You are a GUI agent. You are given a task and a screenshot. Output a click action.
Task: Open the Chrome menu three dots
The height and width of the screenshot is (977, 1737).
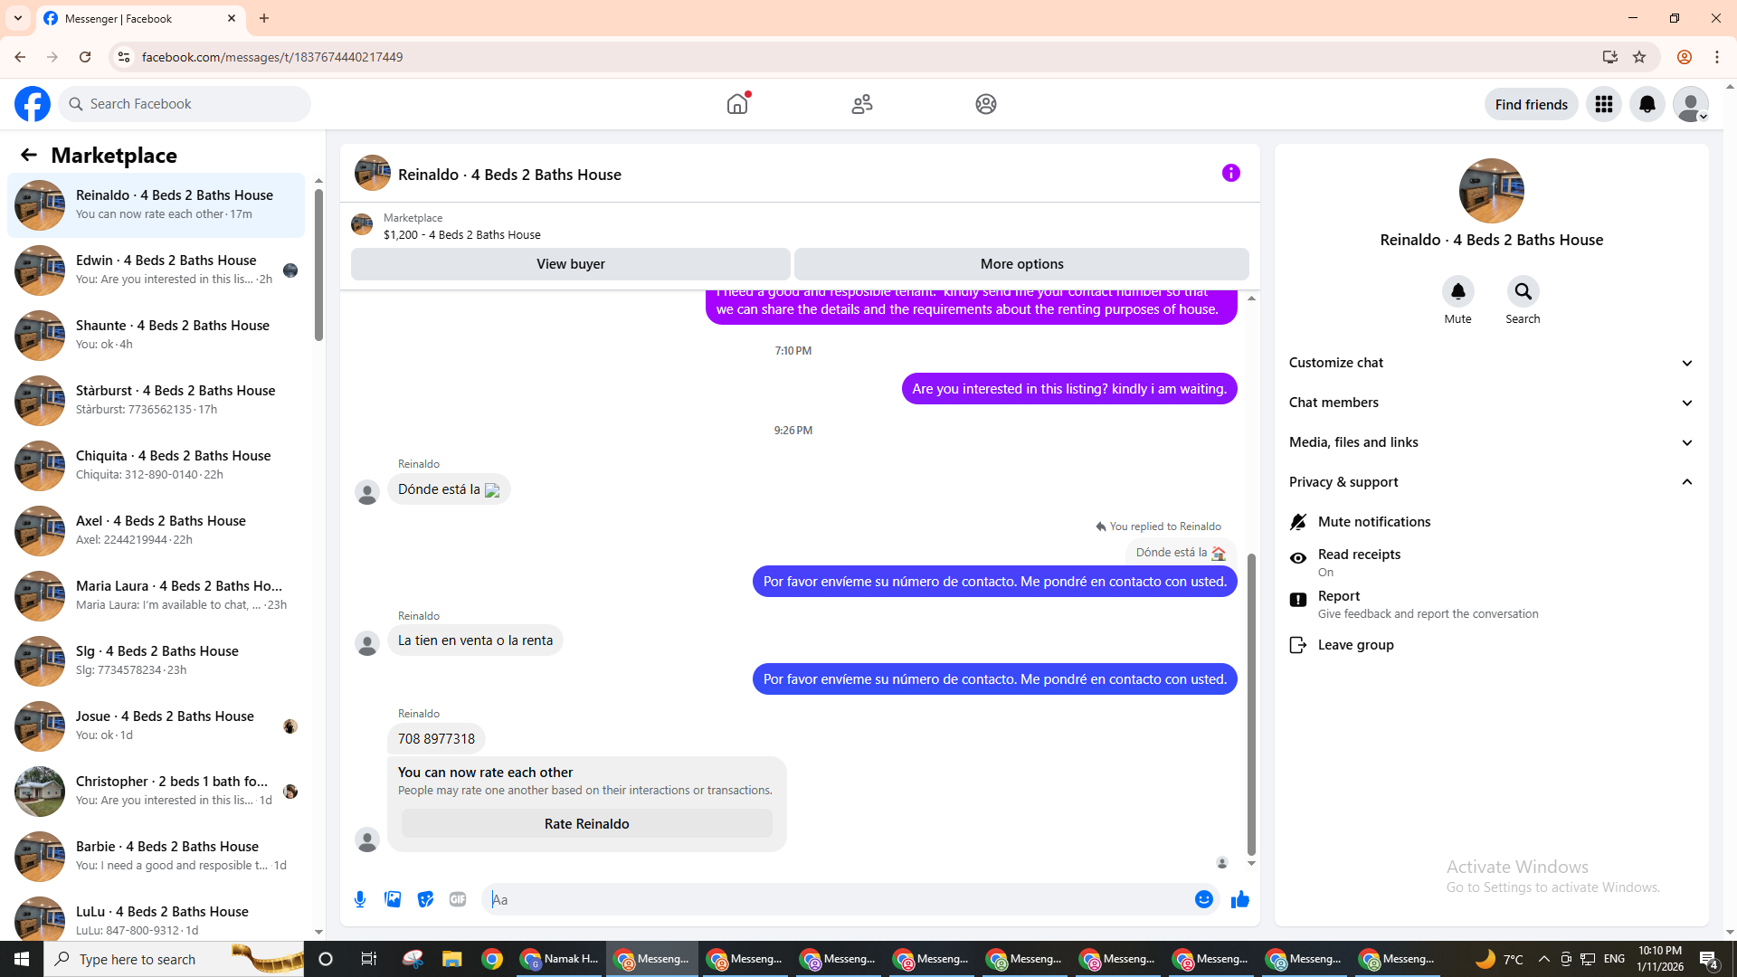coord(1717,57)
